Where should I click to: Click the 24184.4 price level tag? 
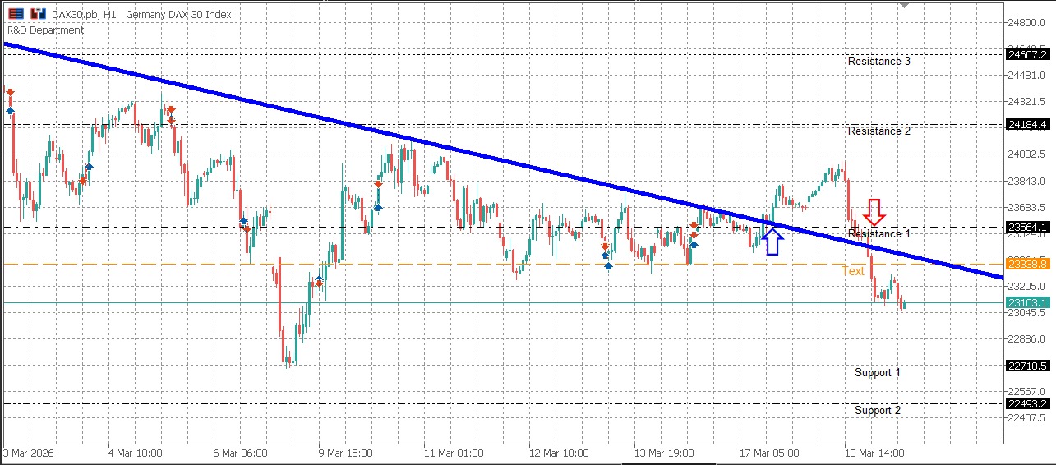[1026, 125]
